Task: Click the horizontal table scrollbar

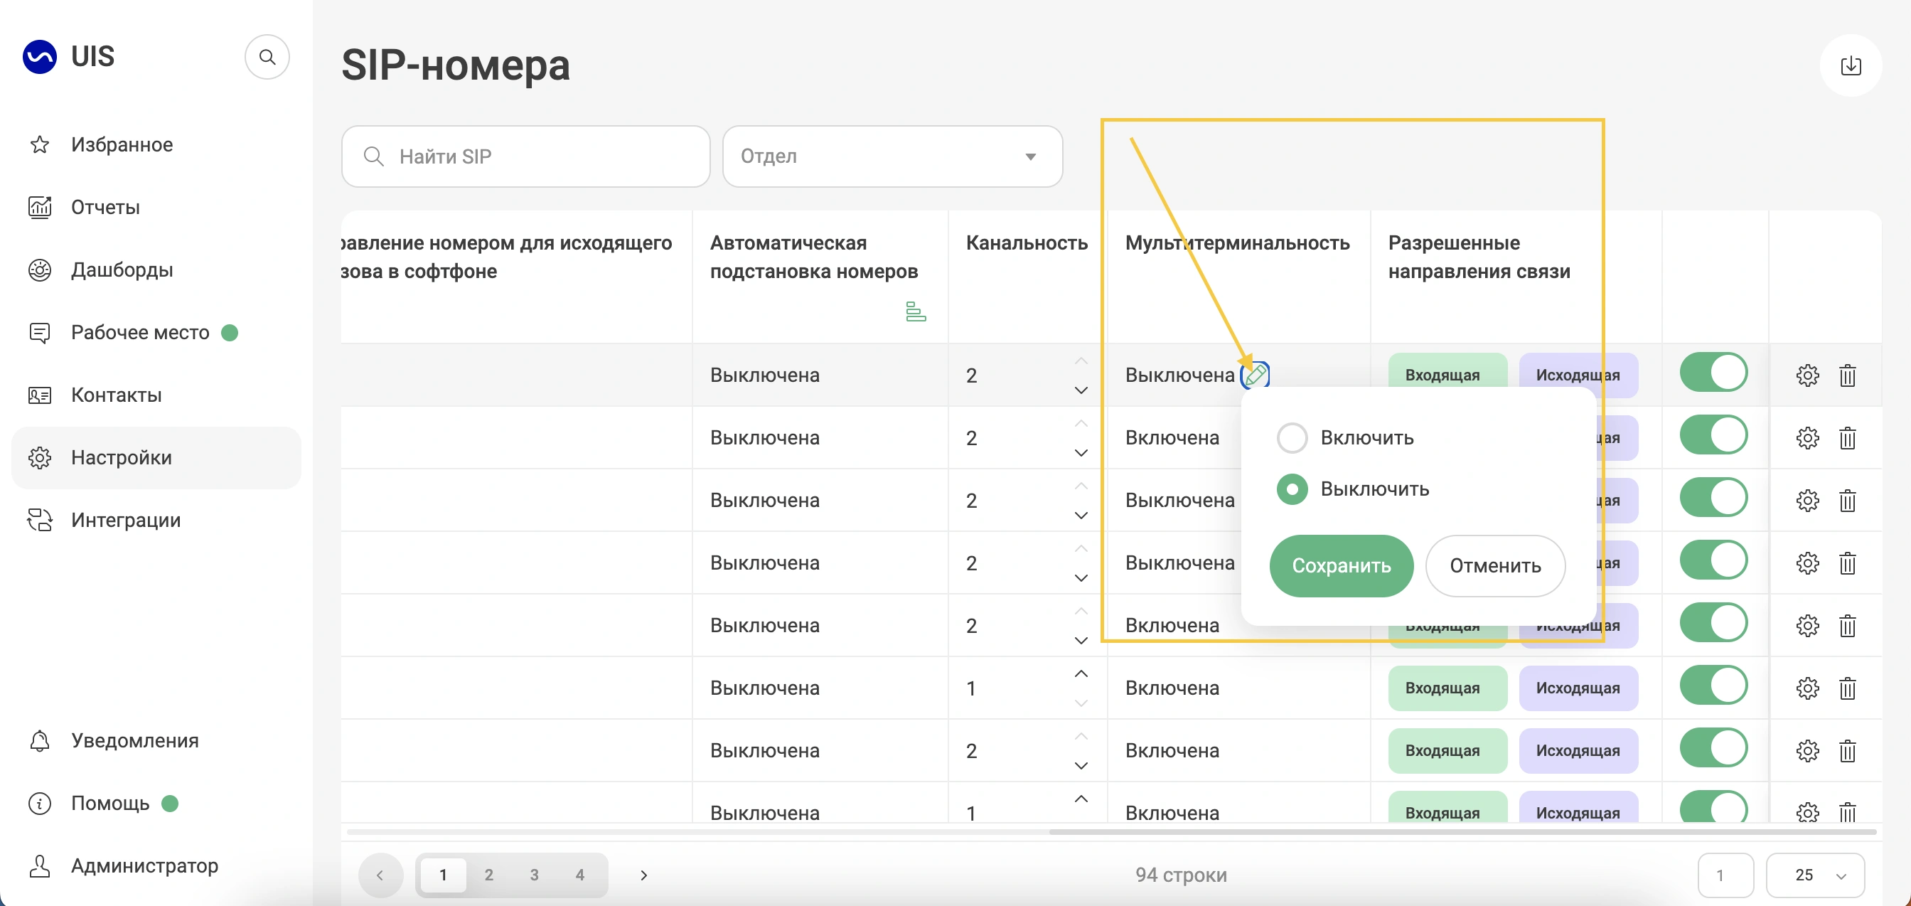Action: click(1462, 832)
